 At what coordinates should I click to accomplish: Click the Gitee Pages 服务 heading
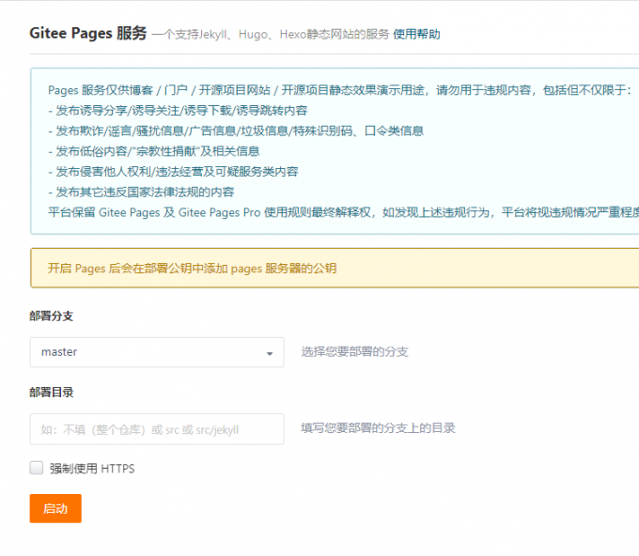point(88,34)
